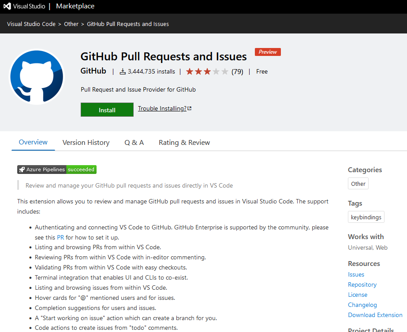Click the star rating icons
This screenshot has width=407, height=332.
207,72
